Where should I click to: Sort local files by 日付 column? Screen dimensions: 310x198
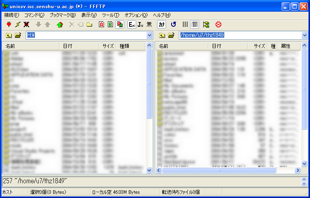79,46
